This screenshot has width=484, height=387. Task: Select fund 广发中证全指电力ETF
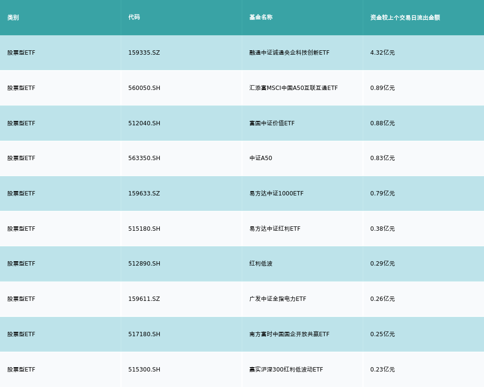click(x=278, y=299)
